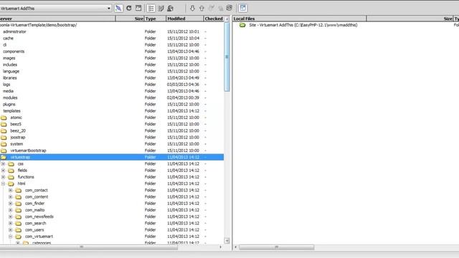This screenshot has width=459, height=258.
Task: Select the includes folder row
Action: coord(112,64)
